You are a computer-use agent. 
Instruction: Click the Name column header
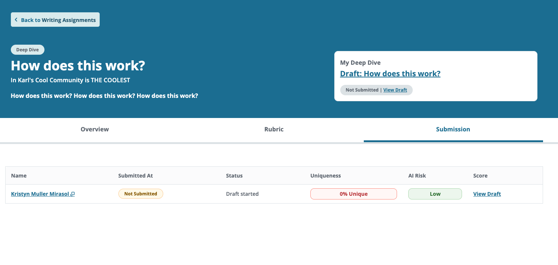[x=19, y=176]
